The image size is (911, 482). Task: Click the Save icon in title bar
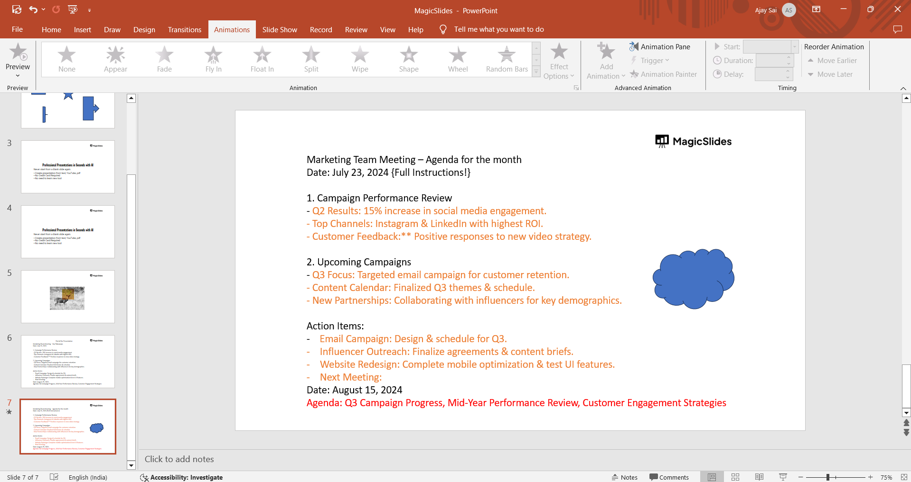(x=17, y=9)
